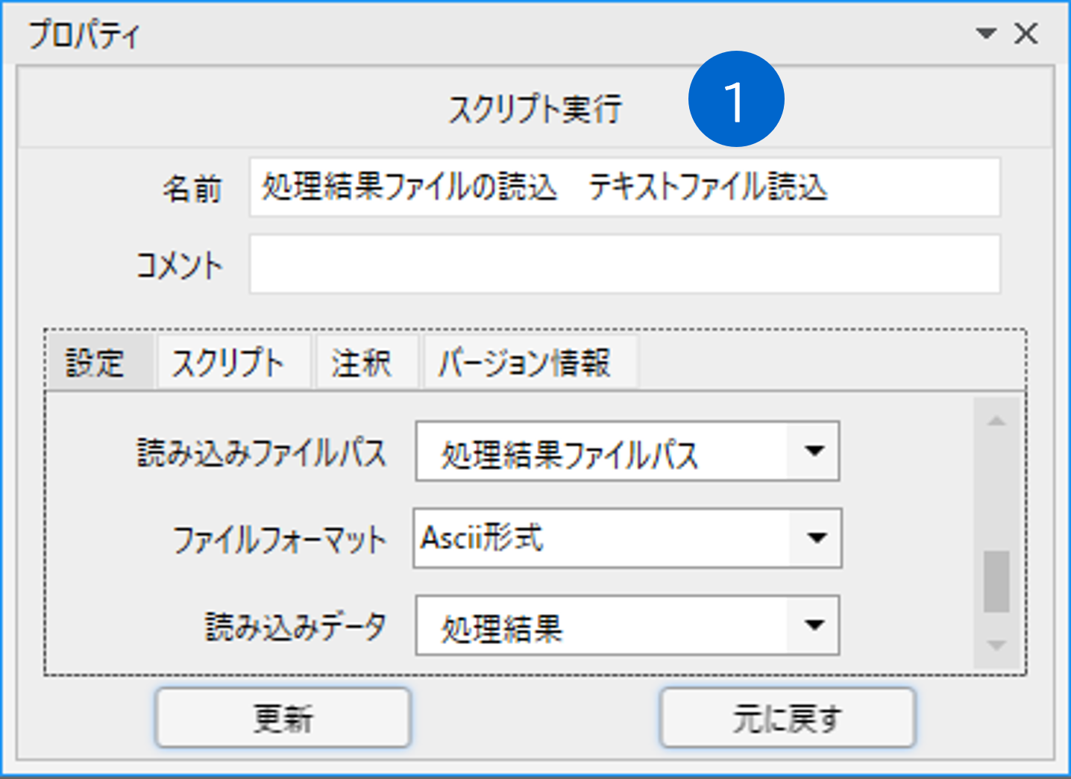Screen dimensions: 1071x779
Task: Click the 更新 button
Action: point(283,718)
